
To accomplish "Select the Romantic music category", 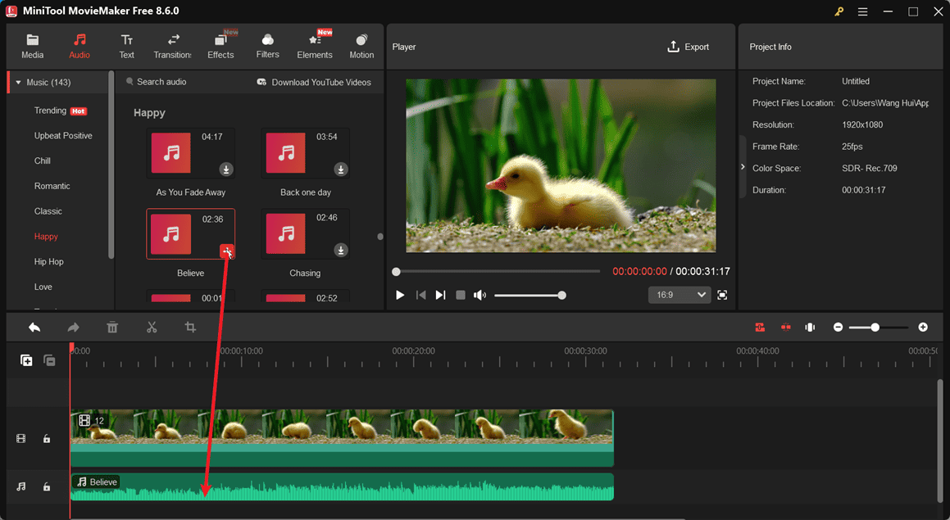I will [x=52, y=186].
